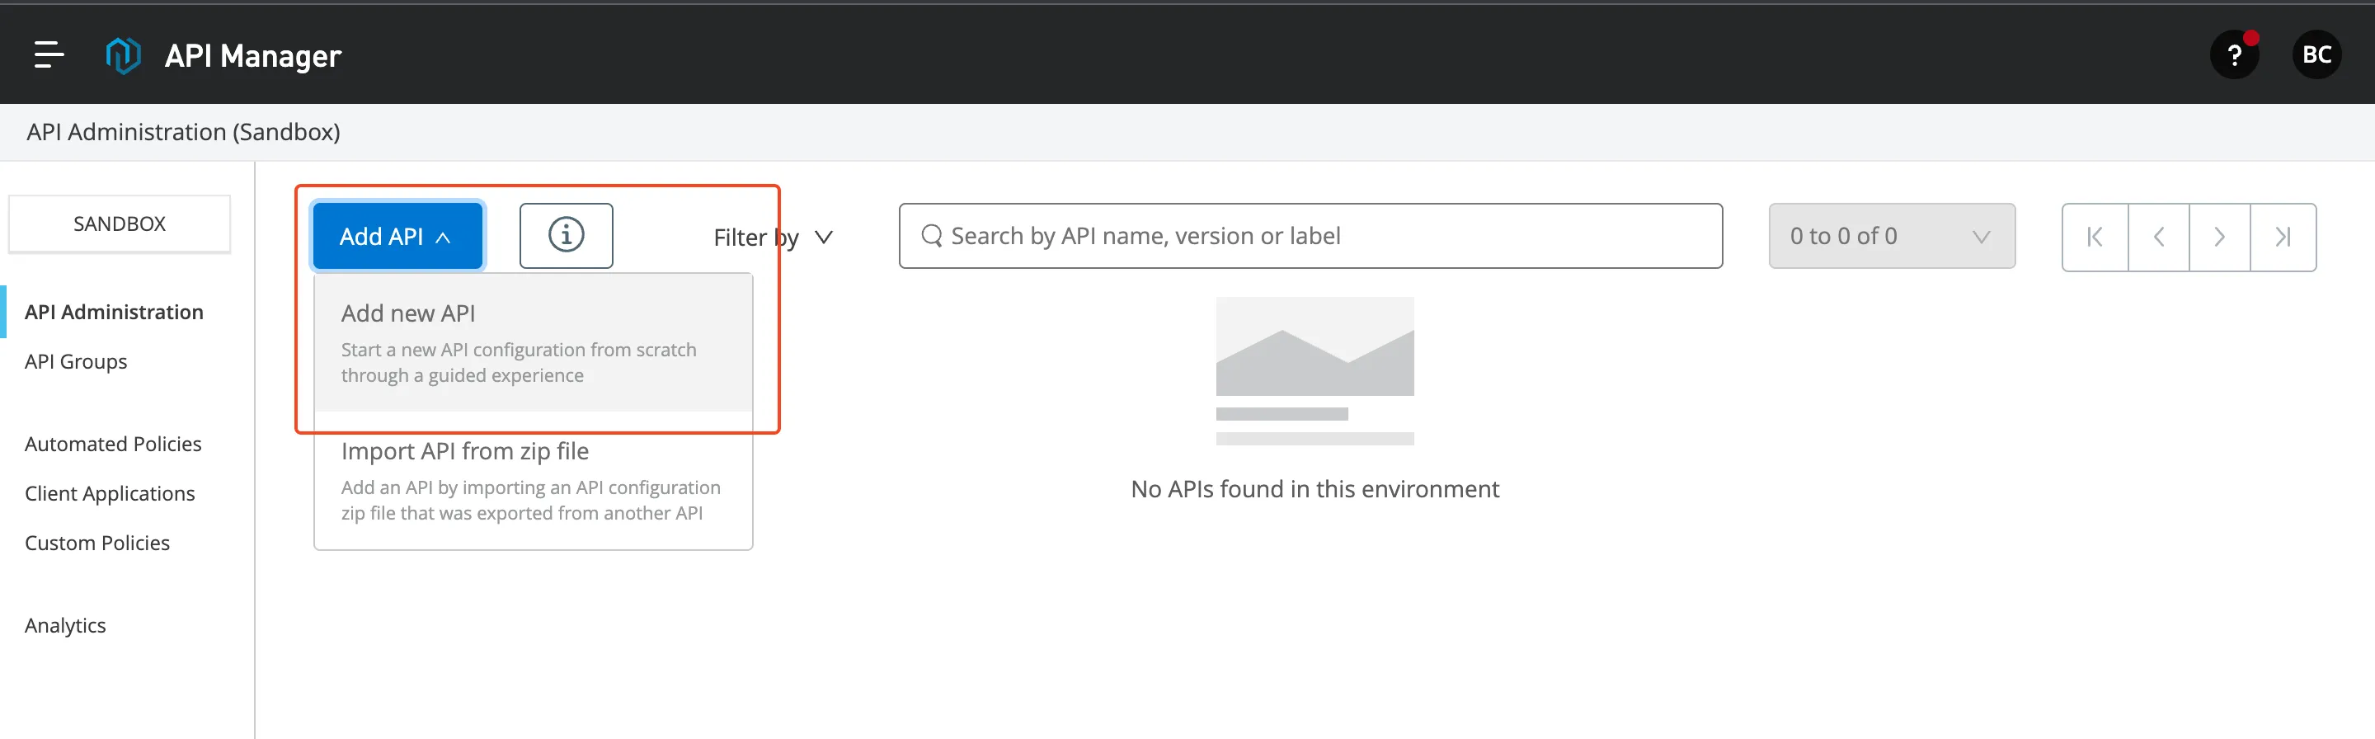Viewport: 2375px width, 739px height.
Task: Focus the Search by API name field
Action: pyautogui.click(x=1310, y=236)
